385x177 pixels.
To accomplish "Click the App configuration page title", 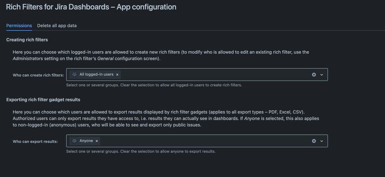I will [91, 7].
